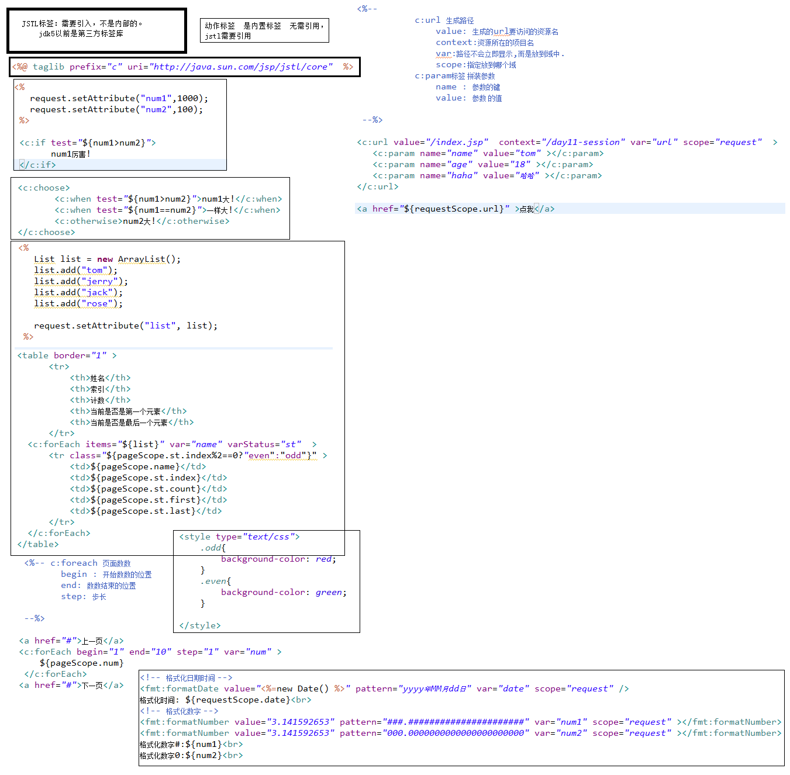The width and height of the screenshot is (790, 775).
Task: Click the 'c:foreach 页面数数' comment line
Action: tap(77, 563)
